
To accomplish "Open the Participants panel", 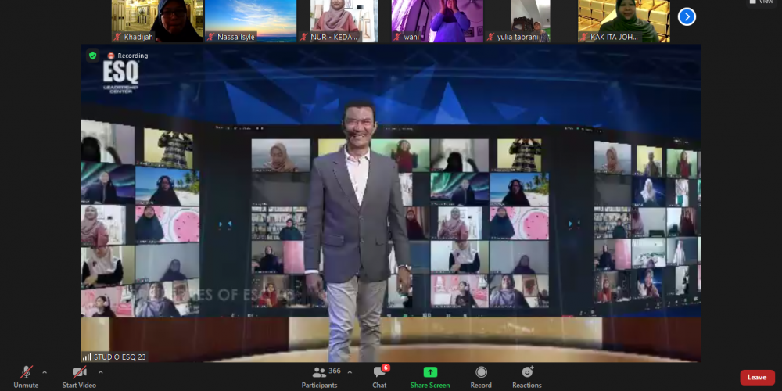I will pos(319,374).
